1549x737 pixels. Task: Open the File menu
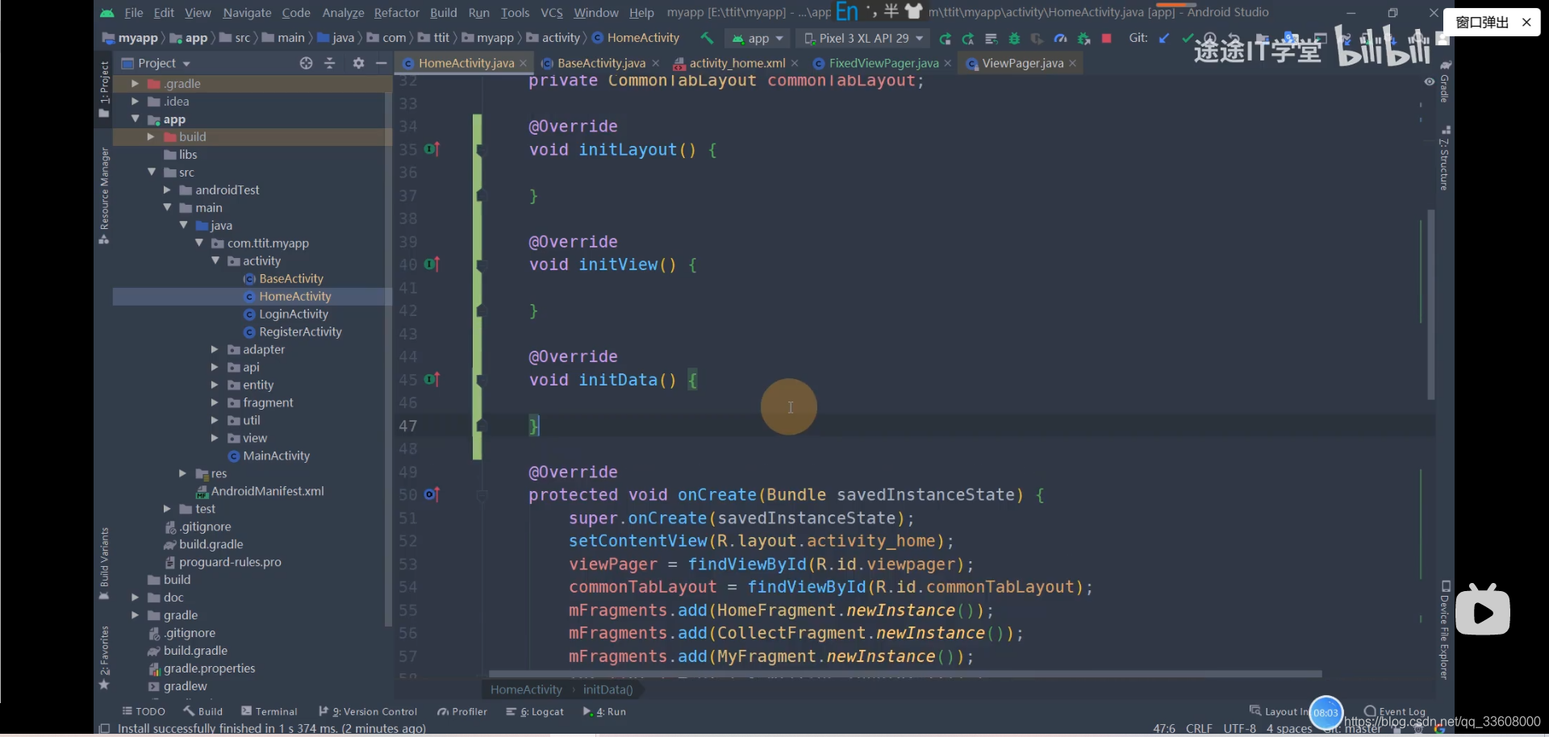[134, 13]
